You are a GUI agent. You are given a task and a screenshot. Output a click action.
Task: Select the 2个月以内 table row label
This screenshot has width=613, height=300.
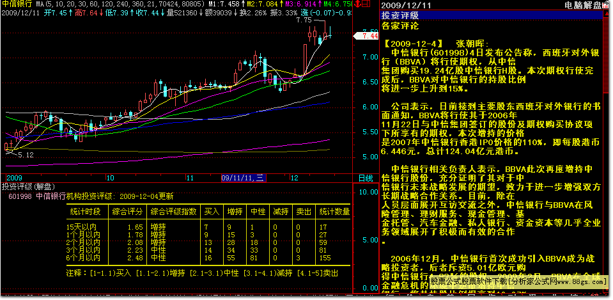click(83, 242)
